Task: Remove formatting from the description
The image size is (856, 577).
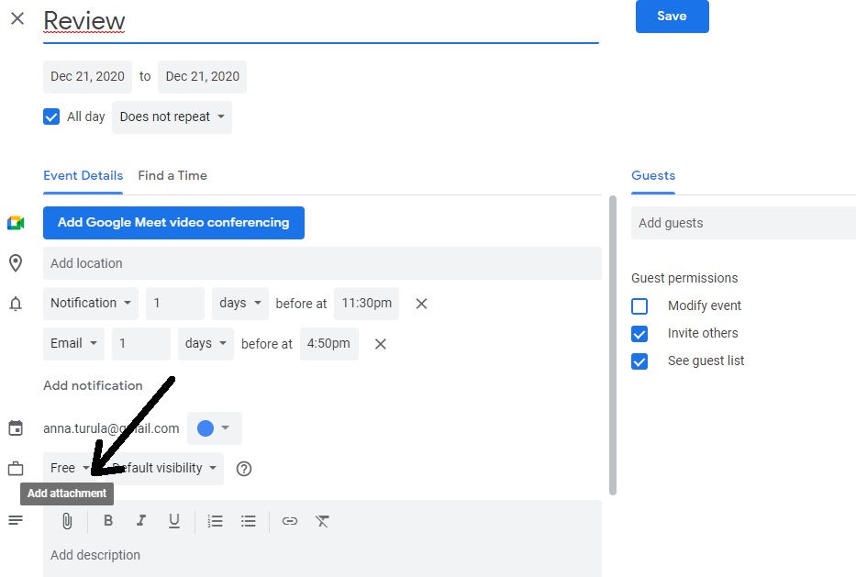Action: click(x=323, y=521)
